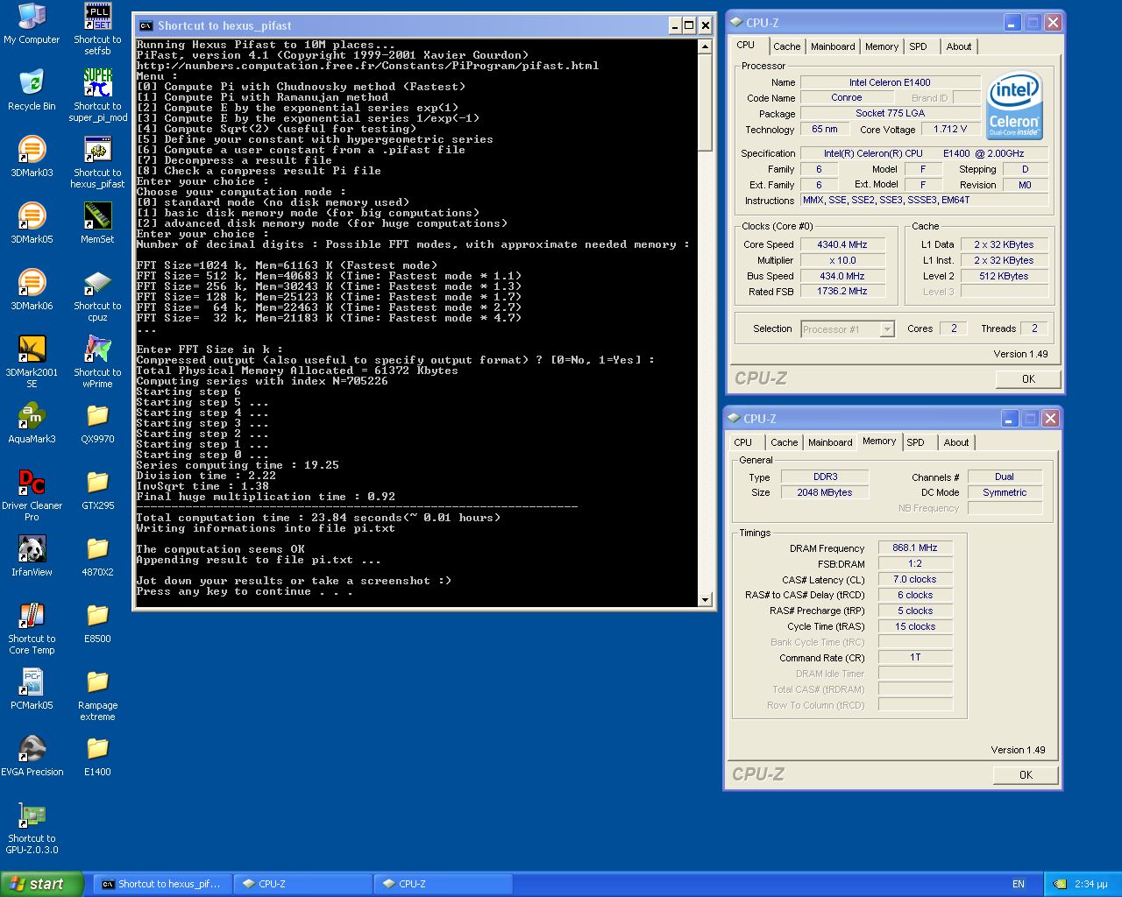This screenshot has width=1122, height=897.
Task: Open Mainboard tab in lower CPU-Z window
Action: tap(830, 442)
